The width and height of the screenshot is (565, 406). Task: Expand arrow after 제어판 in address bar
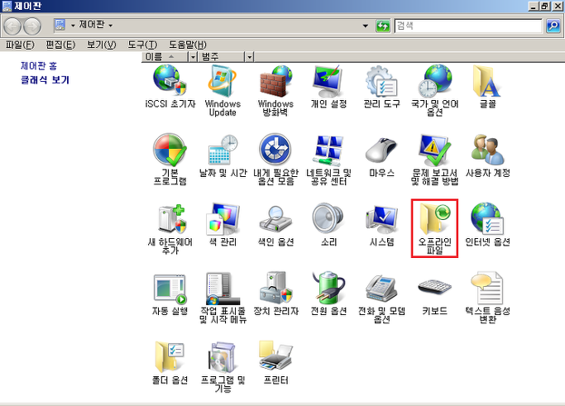[111, 26]
